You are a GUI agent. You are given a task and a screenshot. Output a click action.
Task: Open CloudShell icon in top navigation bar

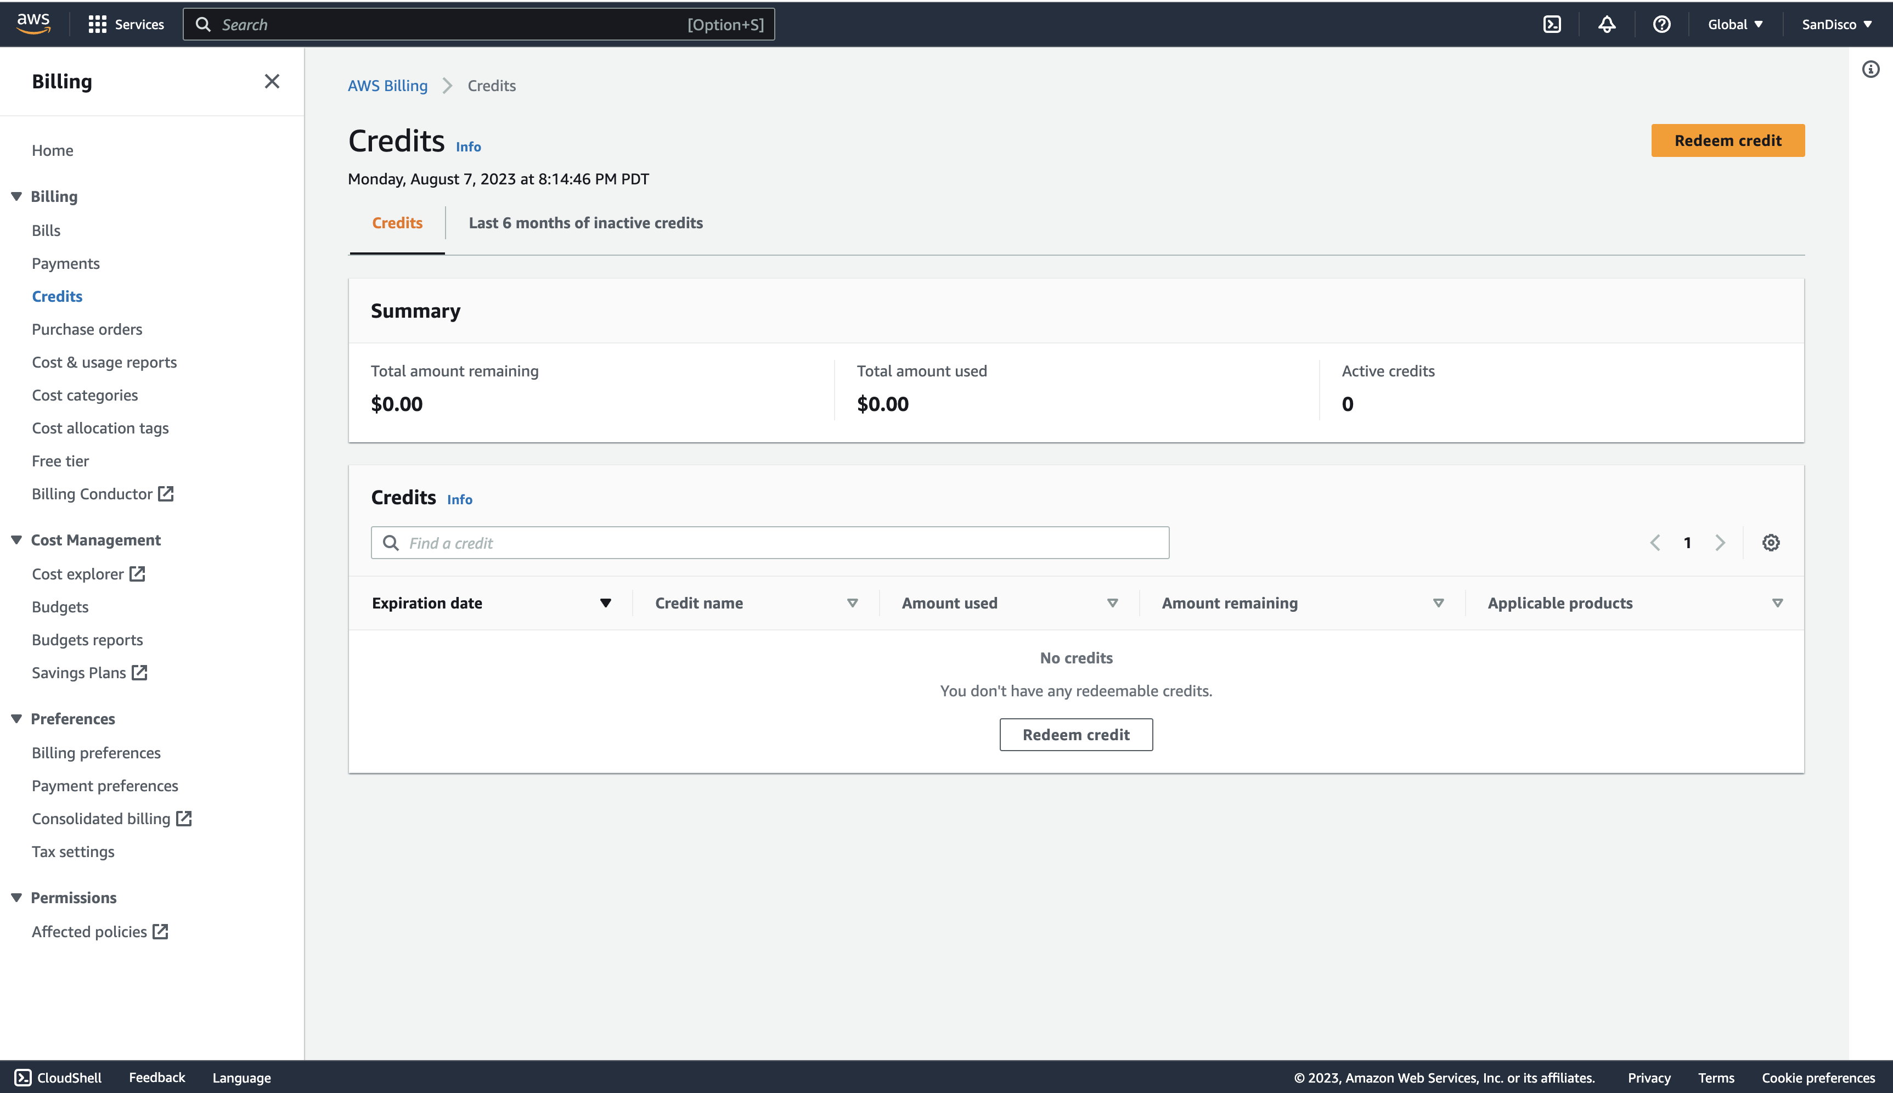pyautogui.click(x=1552, y=24)
